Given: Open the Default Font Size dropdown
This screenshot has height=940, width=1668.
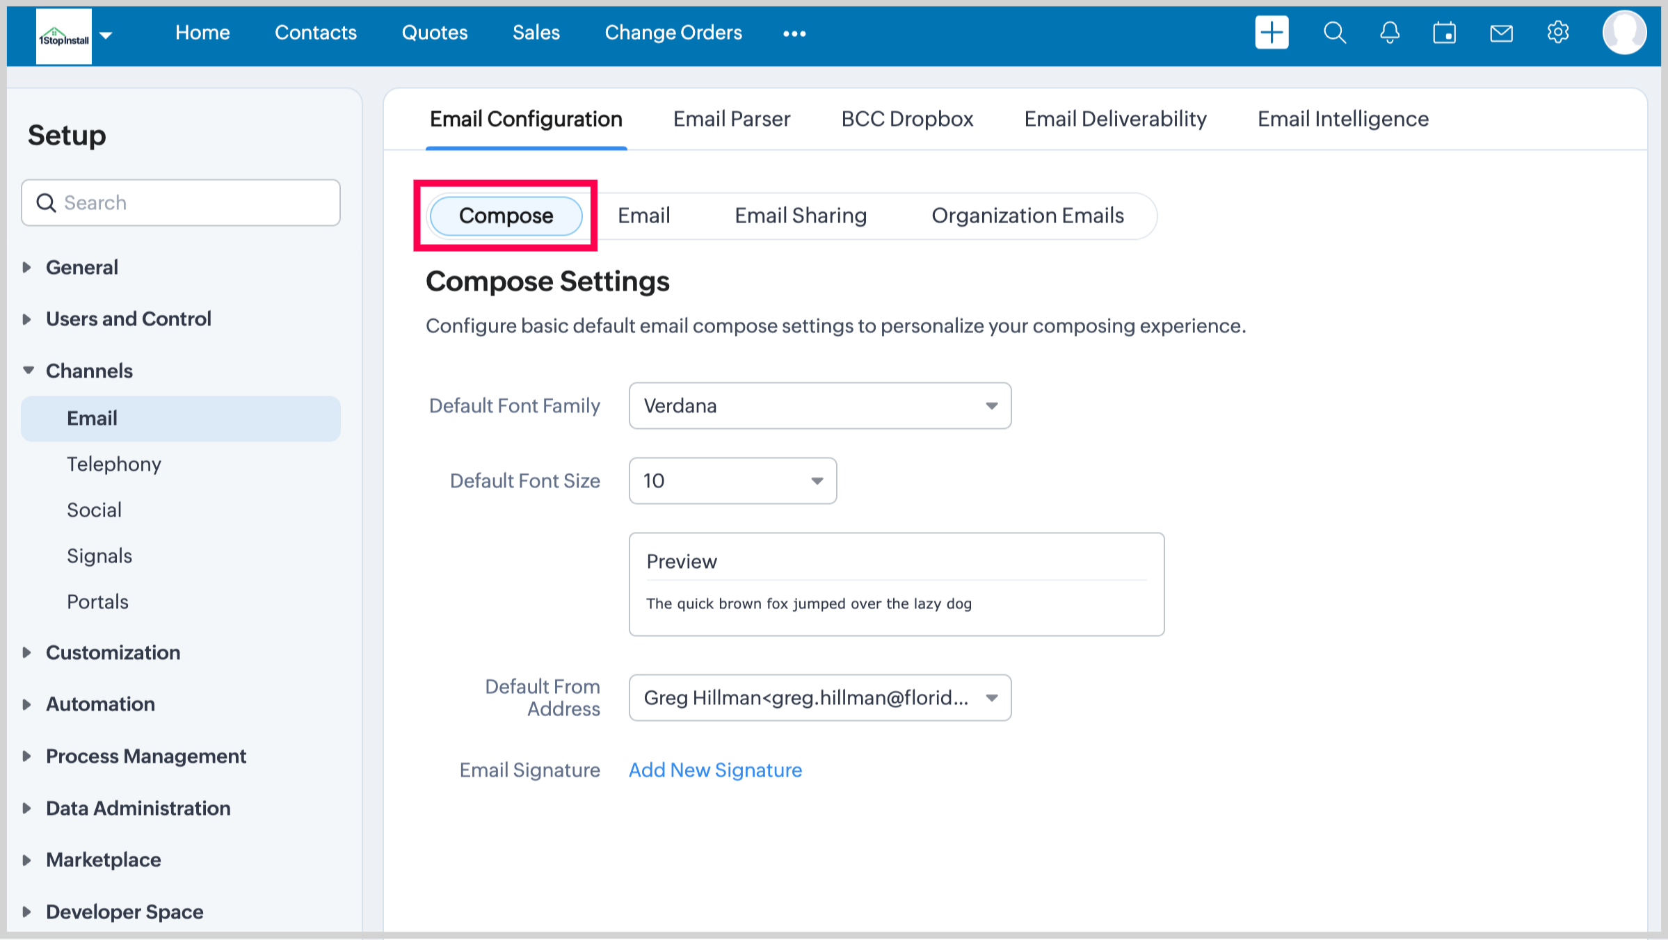Looking at the screenshot, I should tap(732, 480).
